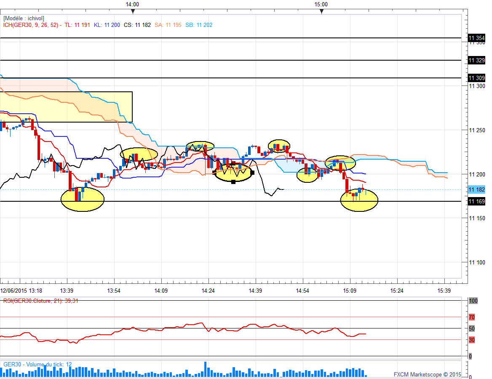Image resolution: width=492 pixels, height=379 pixels.
Task: Click the 11 100 price axis label
Action: [x=477, y=263]
